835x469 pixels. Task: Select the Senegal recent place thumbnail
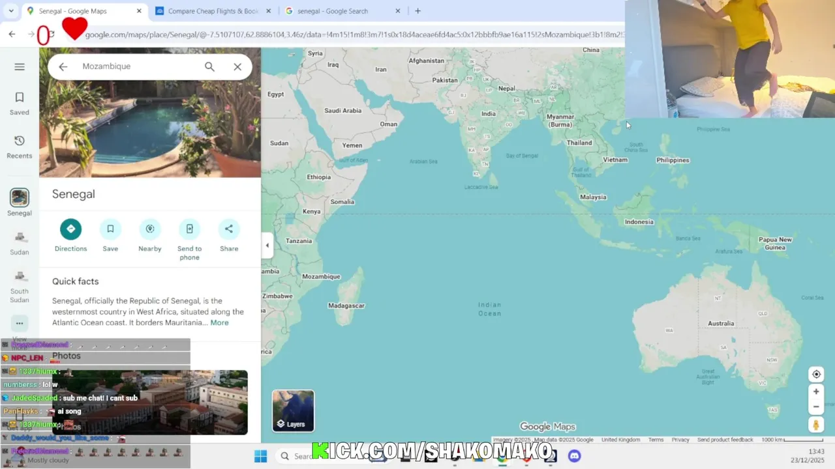(x=20, y=197)
